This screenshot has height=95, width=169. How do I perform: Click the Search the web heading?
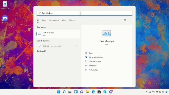click(43, 41)
